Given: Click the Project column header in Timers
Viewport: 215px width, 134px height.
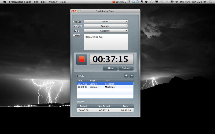Looking at the screenshot, I should click(93, 80).
